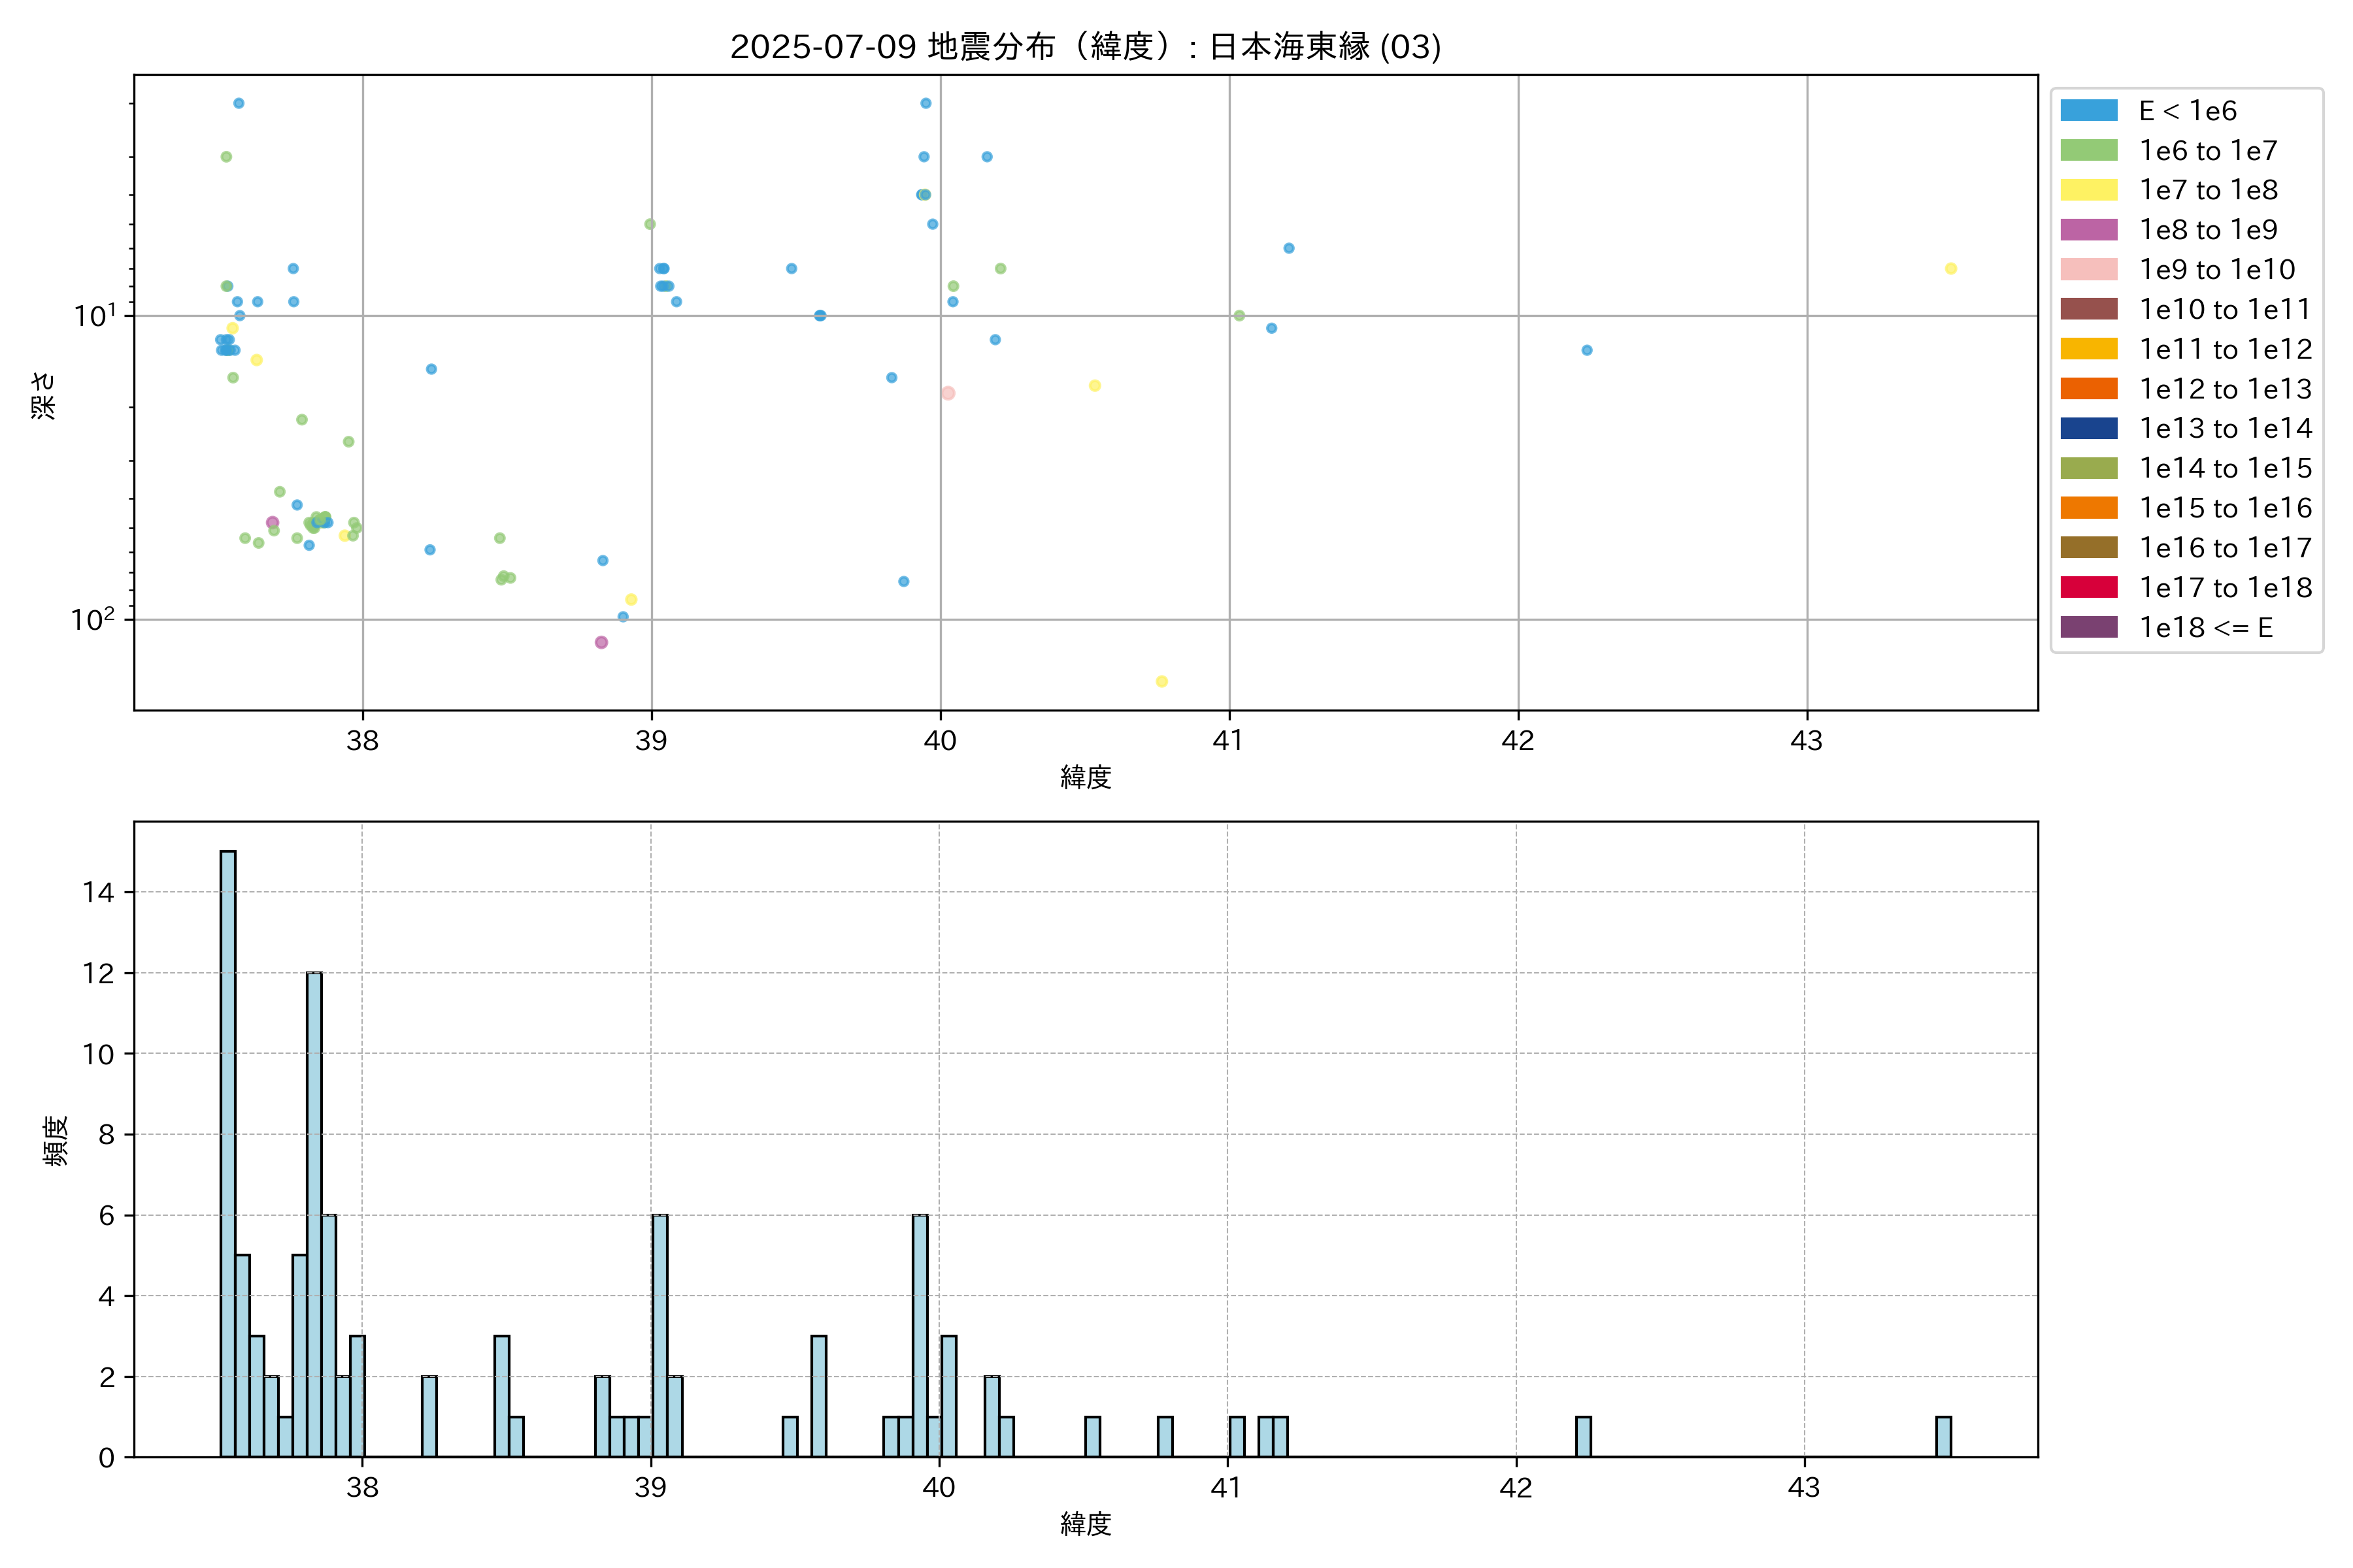Click the histogram bar near latitude 42.2
2353x1568 pixels.
pyautogui.click(x=1582, y=1436)
